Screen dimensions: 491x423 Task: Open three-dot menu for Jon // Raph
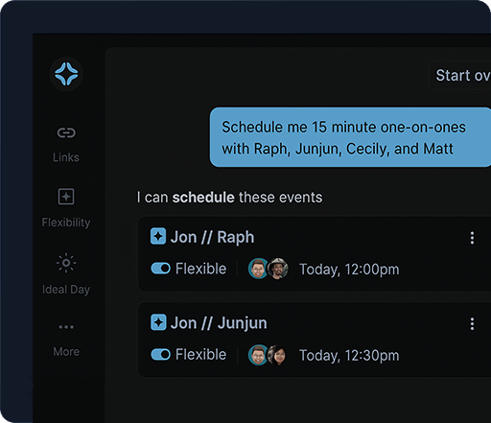pos(472,238)
